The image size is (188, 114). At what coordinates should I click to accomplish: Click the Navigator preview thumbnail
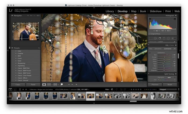tap(26, 31)
